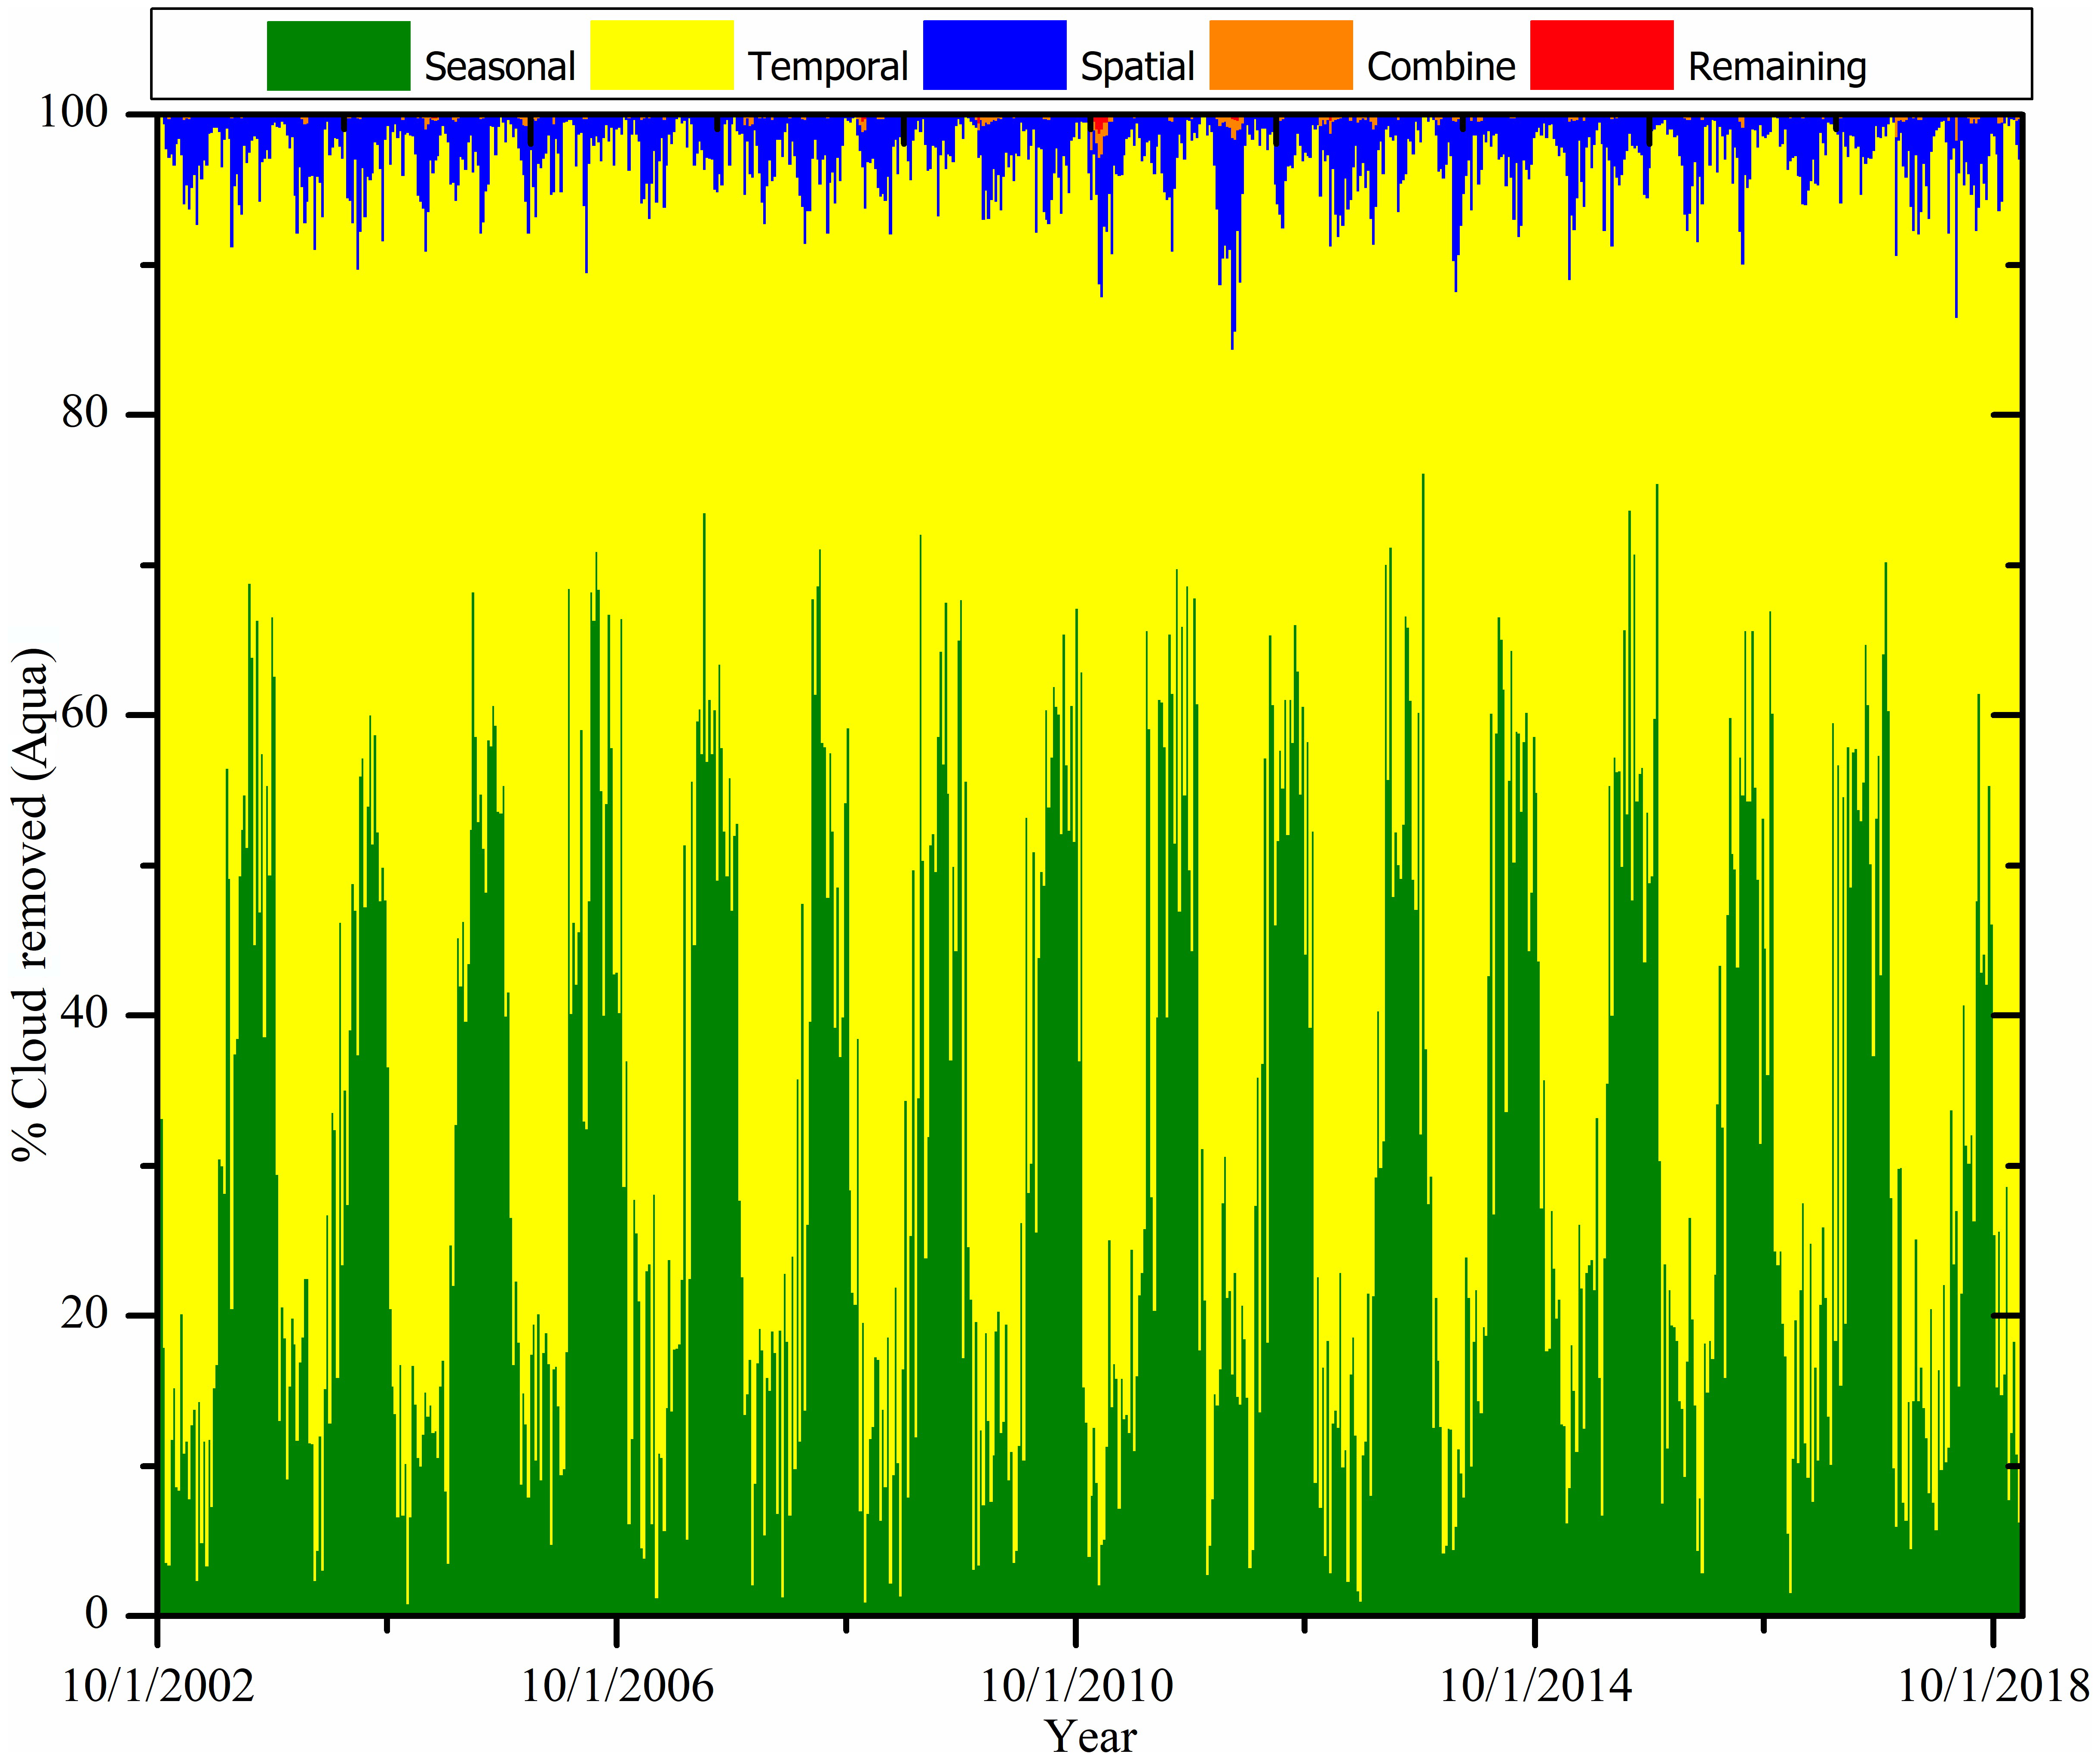Click the orange Combine legend swatch
The image size is (2100, 1760).
pyautogui.click(x=1280, y=56)
